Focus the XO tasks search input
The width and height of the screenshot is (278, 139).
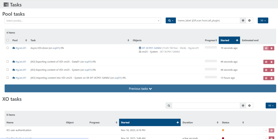(x=206, y=105)
